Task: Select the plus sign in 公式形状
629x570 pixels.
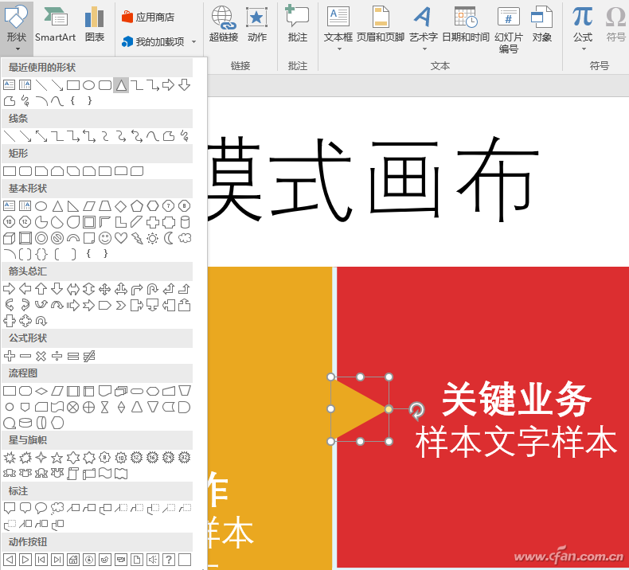Action: coord(10,356)
